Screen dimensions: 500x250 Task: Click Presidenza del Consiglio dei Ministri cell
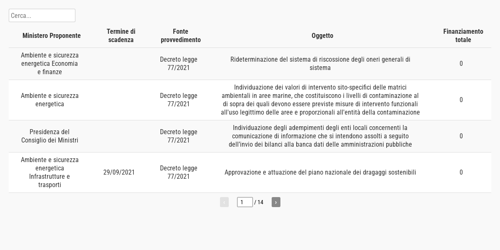tap(50, 136)
